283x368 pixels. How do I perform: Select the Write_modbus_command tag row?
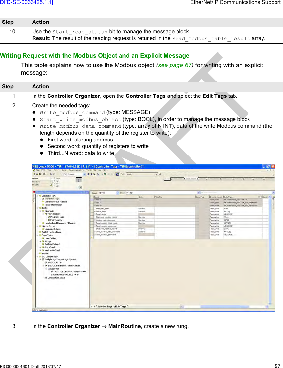pyautogui.click(x=116, y=235)
